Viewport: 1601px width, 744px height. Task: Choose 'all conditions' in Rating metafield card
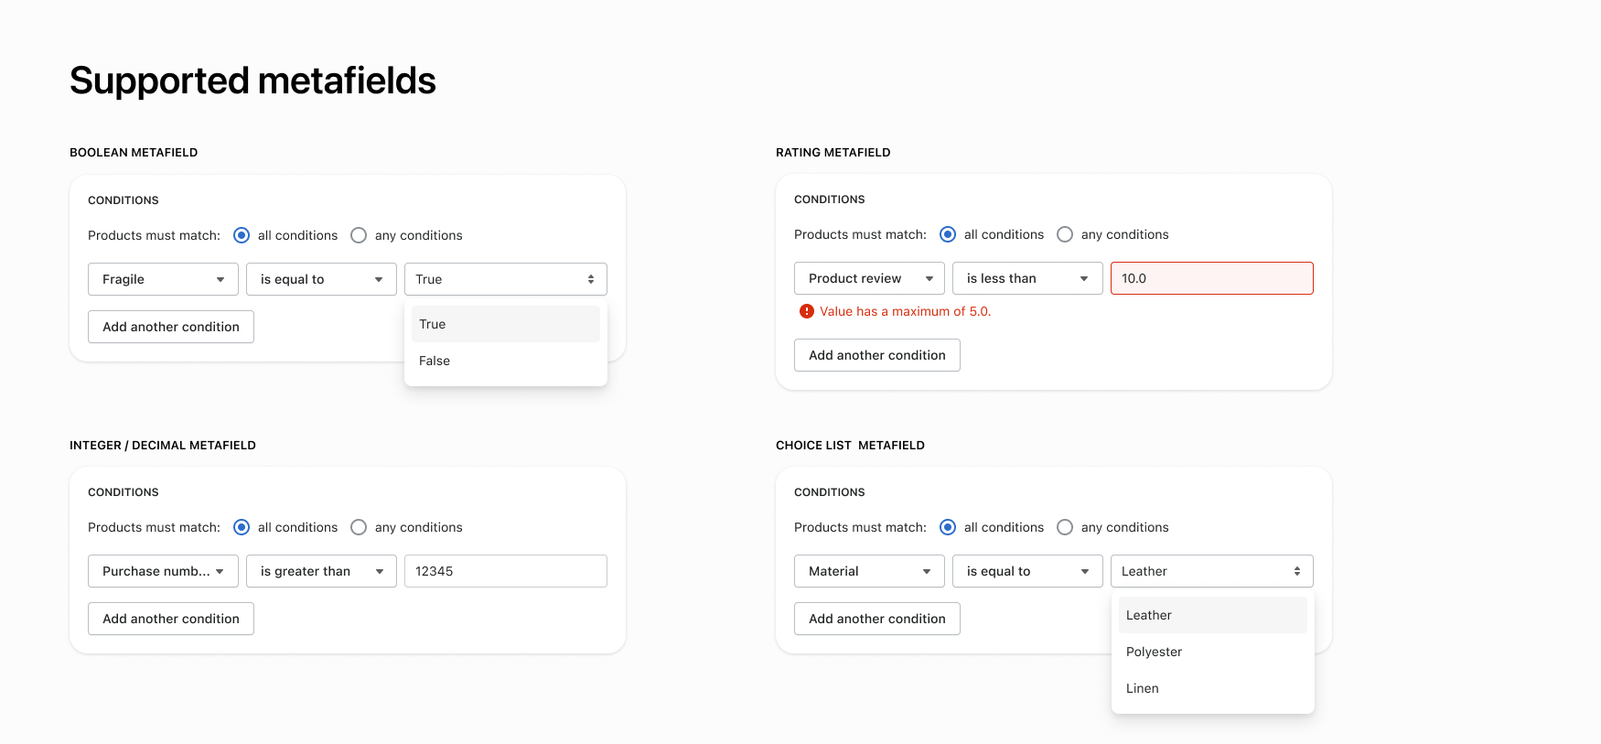(948, 234)
